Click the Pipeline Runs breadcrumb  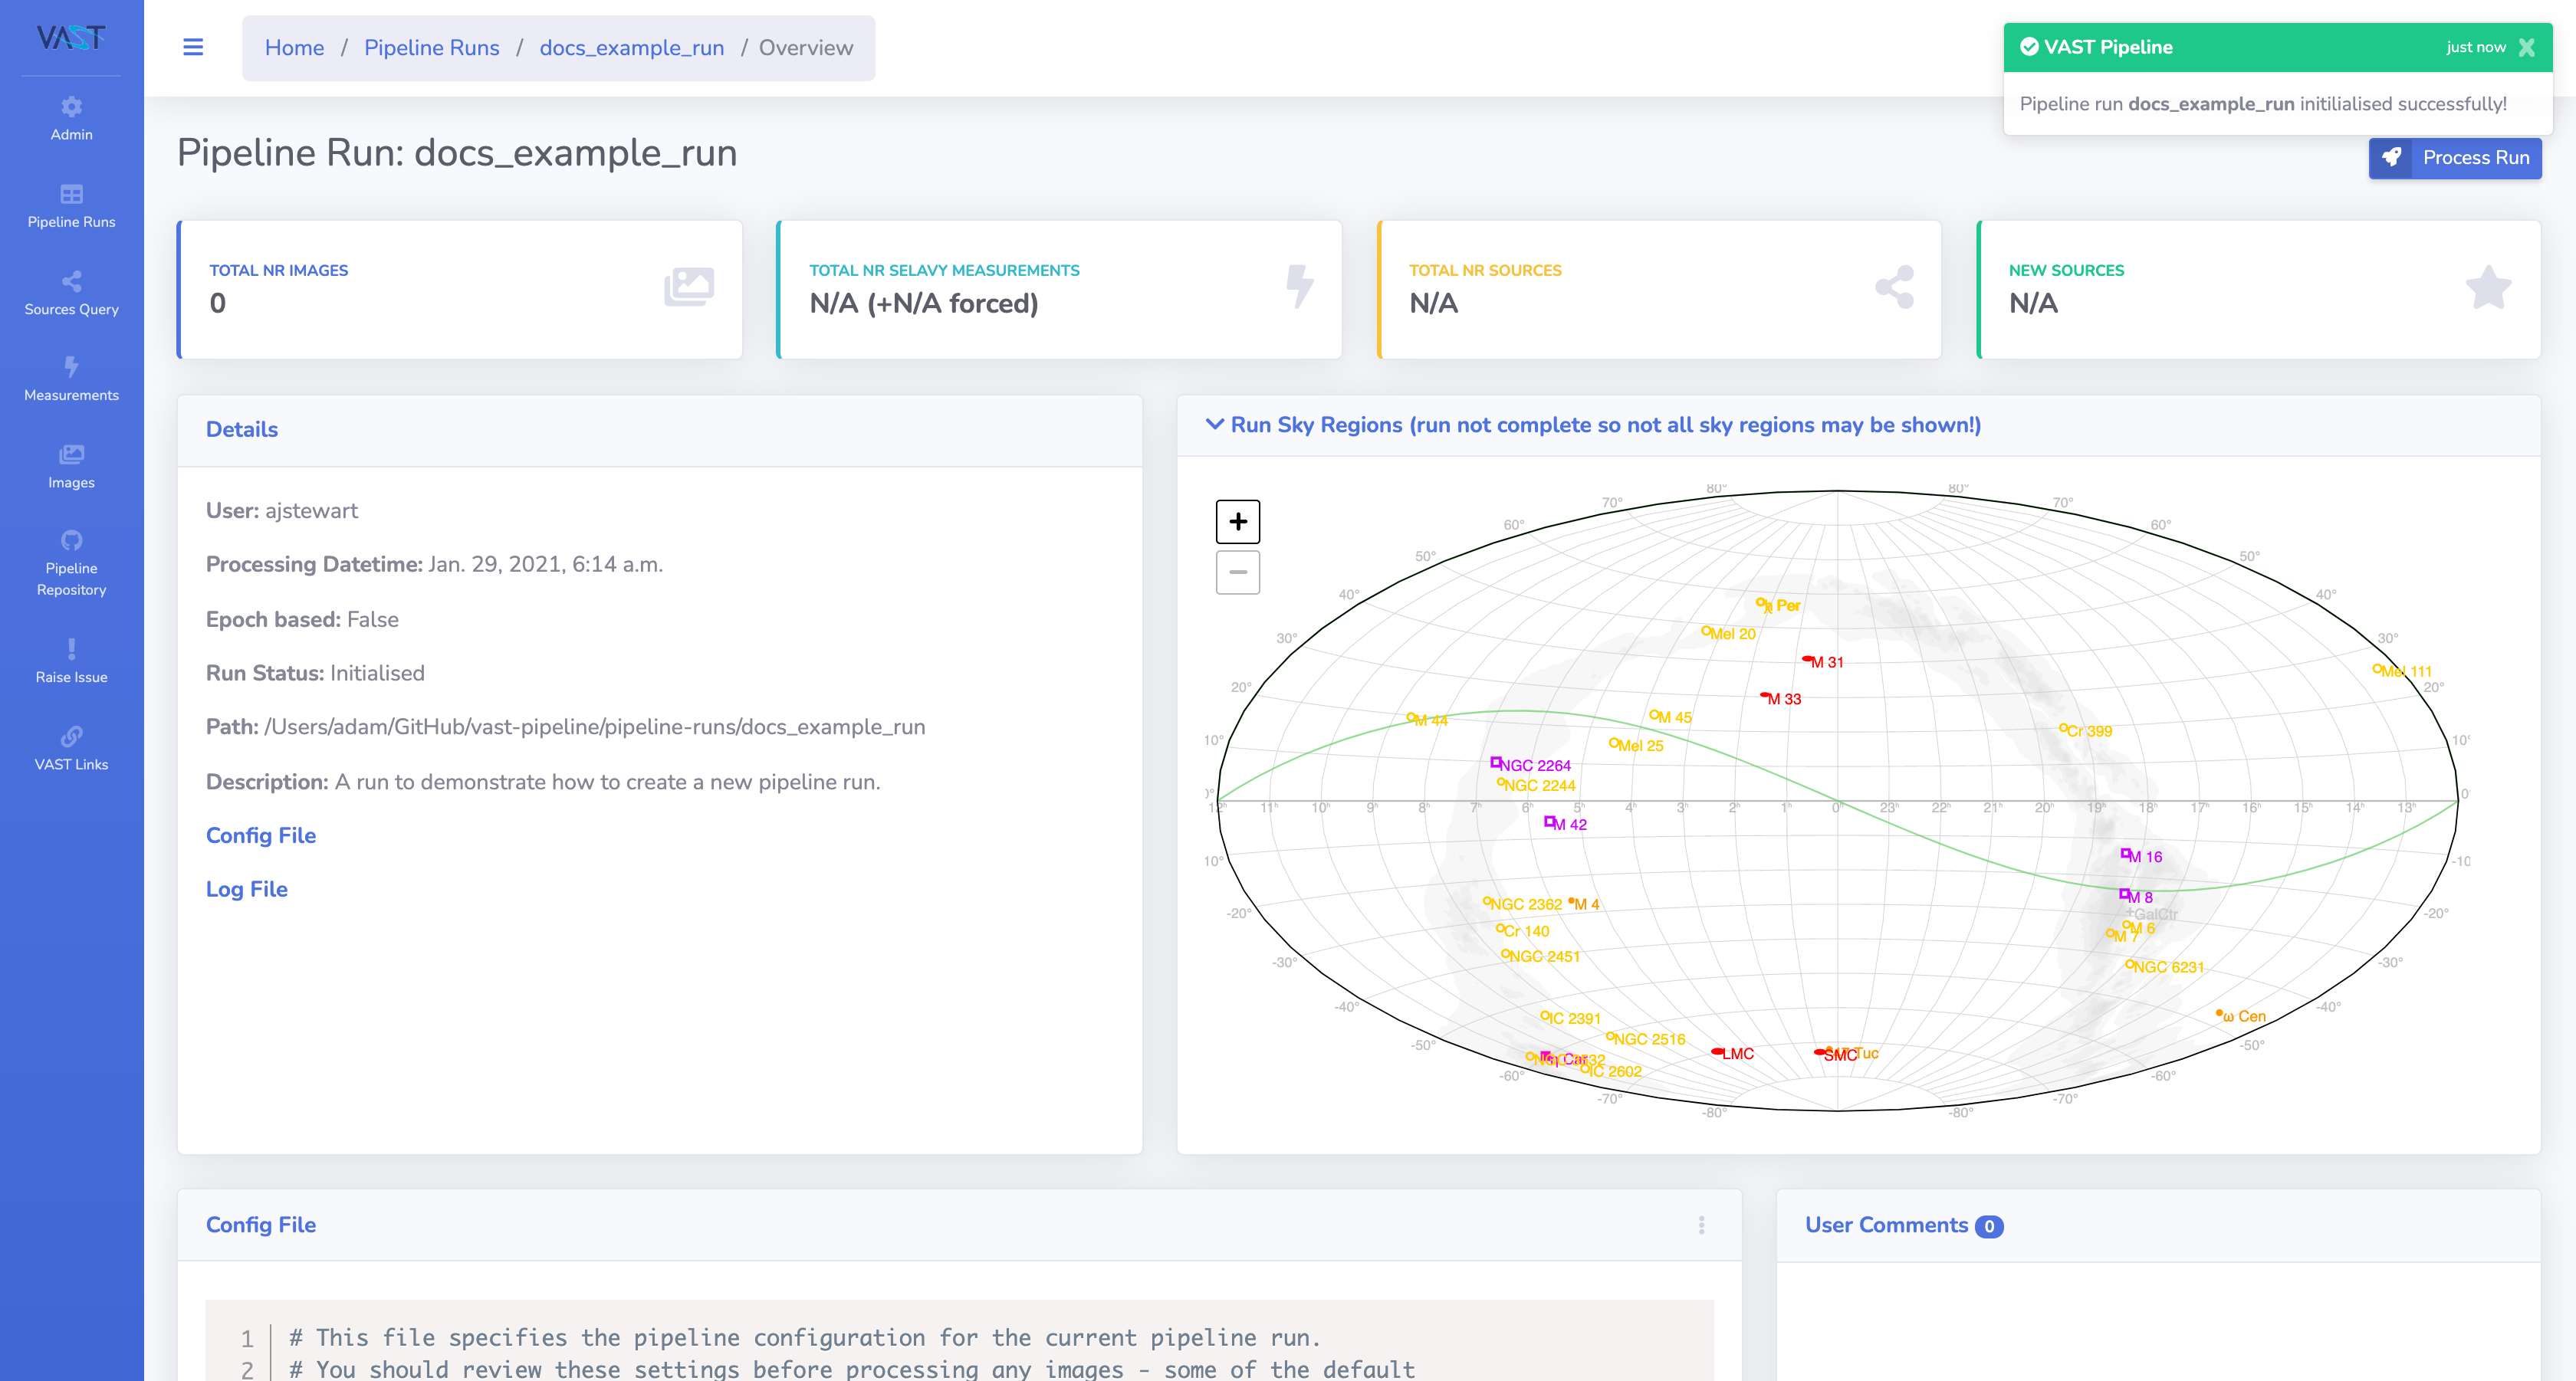point(431,47)
